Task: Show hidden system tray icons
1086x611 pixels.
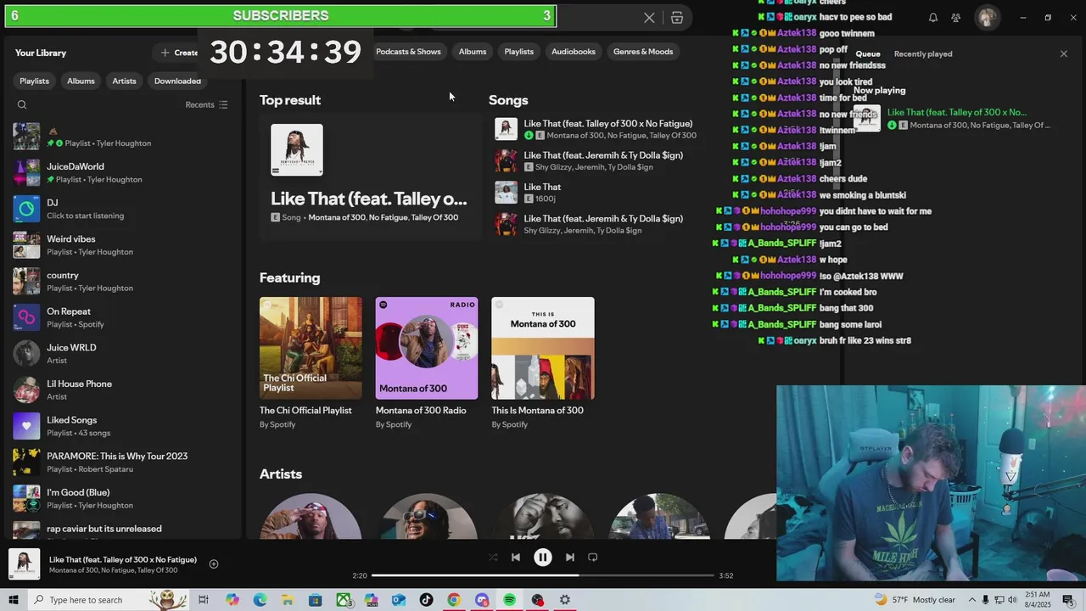Action: (971, 600)
